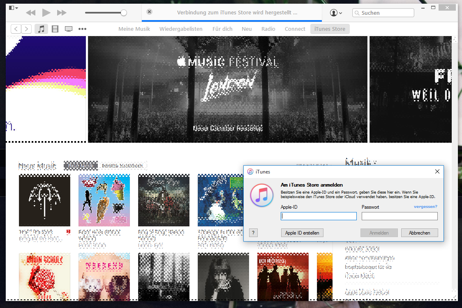
Task: Go back with the left arrow button
Action: pyautogui.click(x=16, y=29)
